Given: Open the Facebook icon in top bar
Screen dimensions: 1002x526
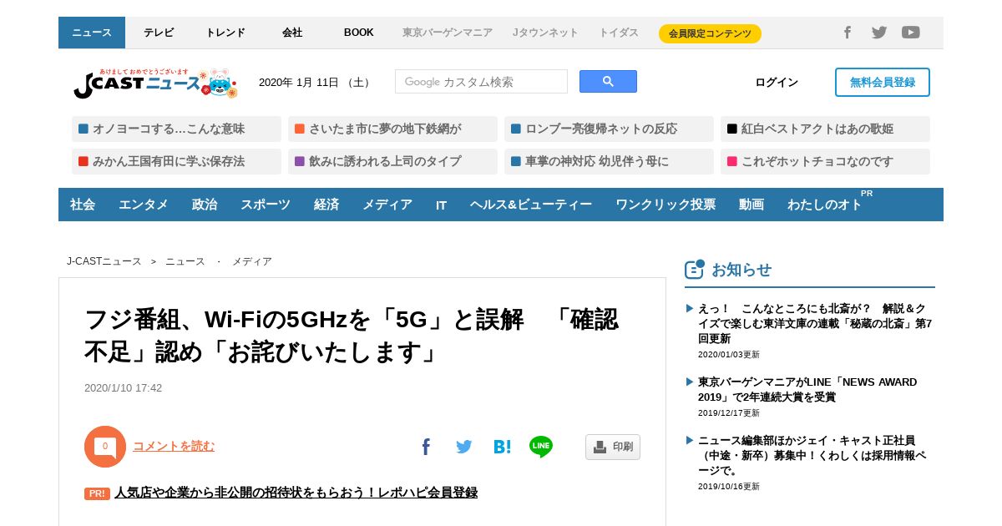Looking at the screenshot, I should pos(847,33).
